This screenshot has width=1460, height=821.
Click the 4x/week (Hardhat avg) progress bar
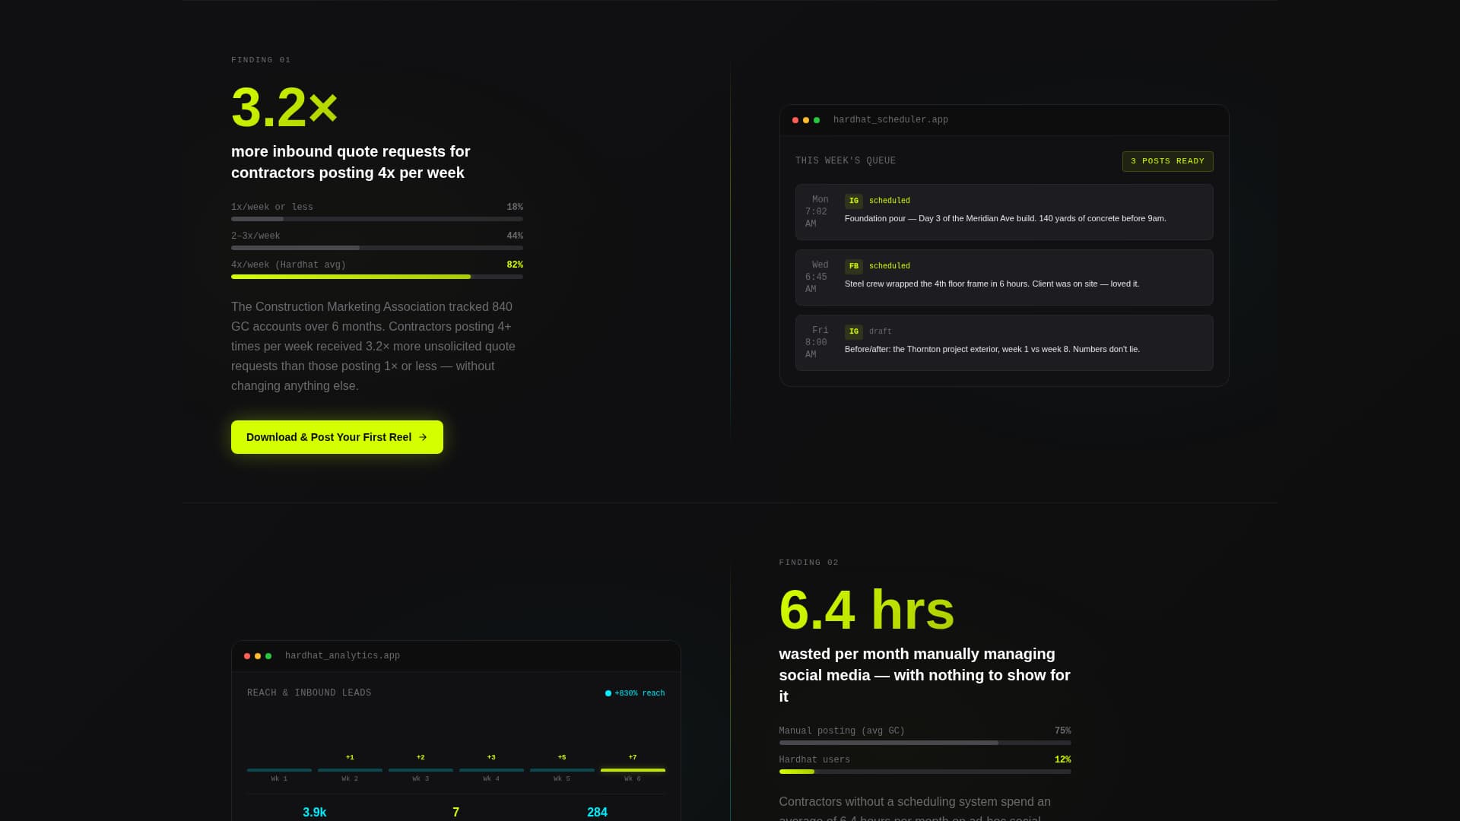pyautogui.click(x=377, y=277)
